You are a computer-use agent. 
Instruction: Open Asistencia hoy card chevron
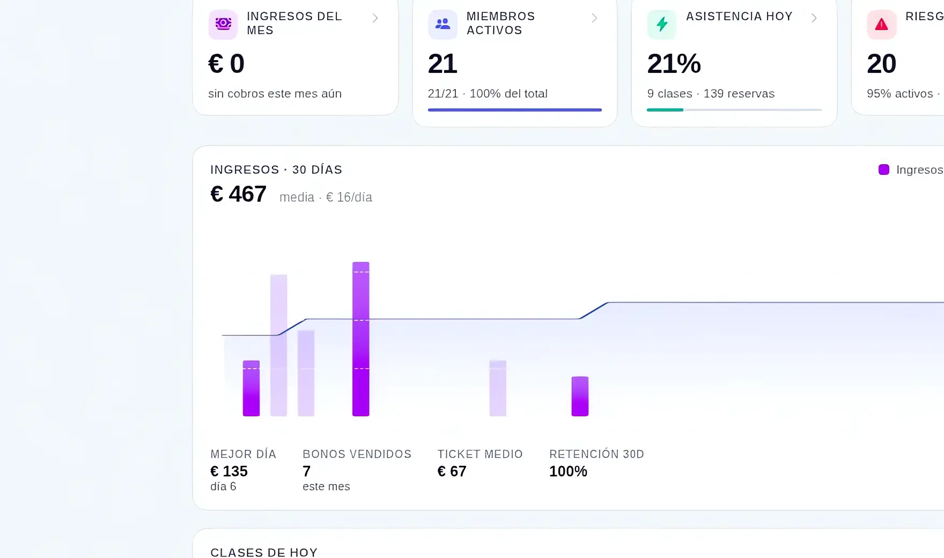[814, 18]
